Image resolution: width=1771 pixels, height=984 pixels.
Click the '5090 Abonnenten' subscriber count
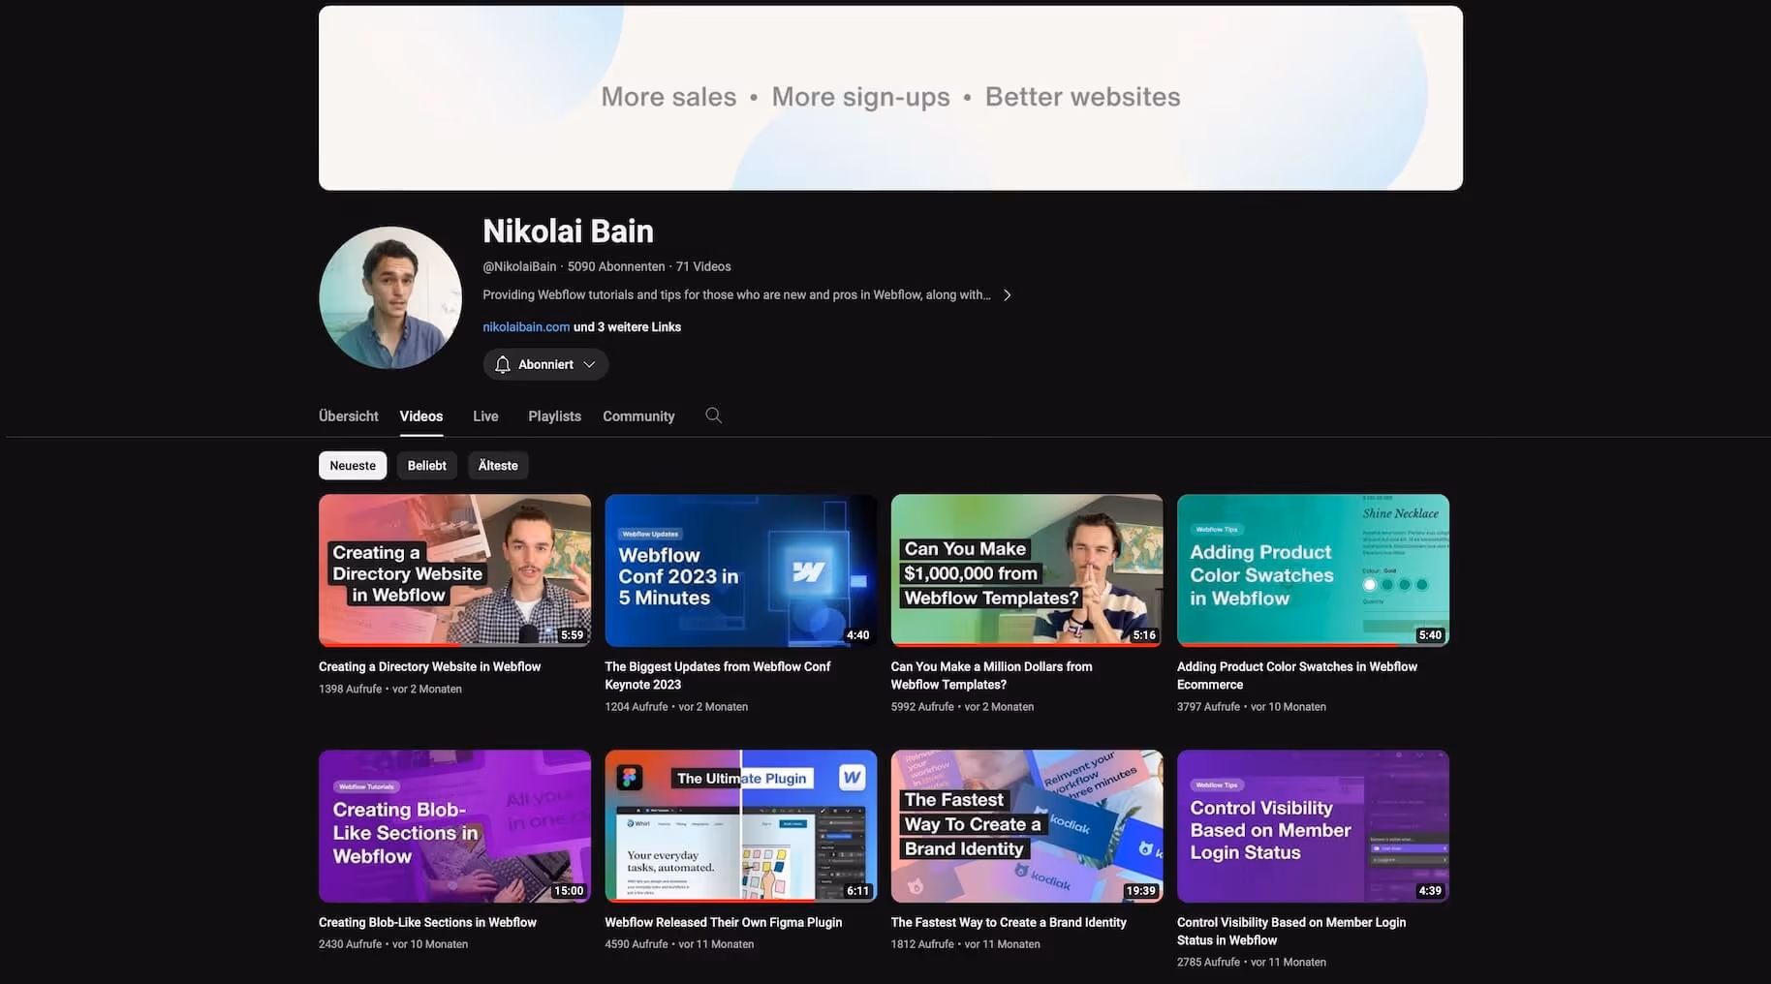click(616, 266)
